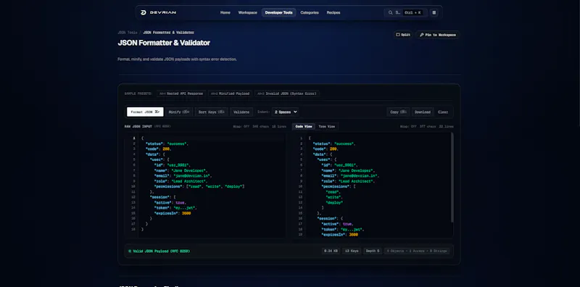Copy the formatted output
This screenshot has height=287, width=580.
tap(398, 112)
